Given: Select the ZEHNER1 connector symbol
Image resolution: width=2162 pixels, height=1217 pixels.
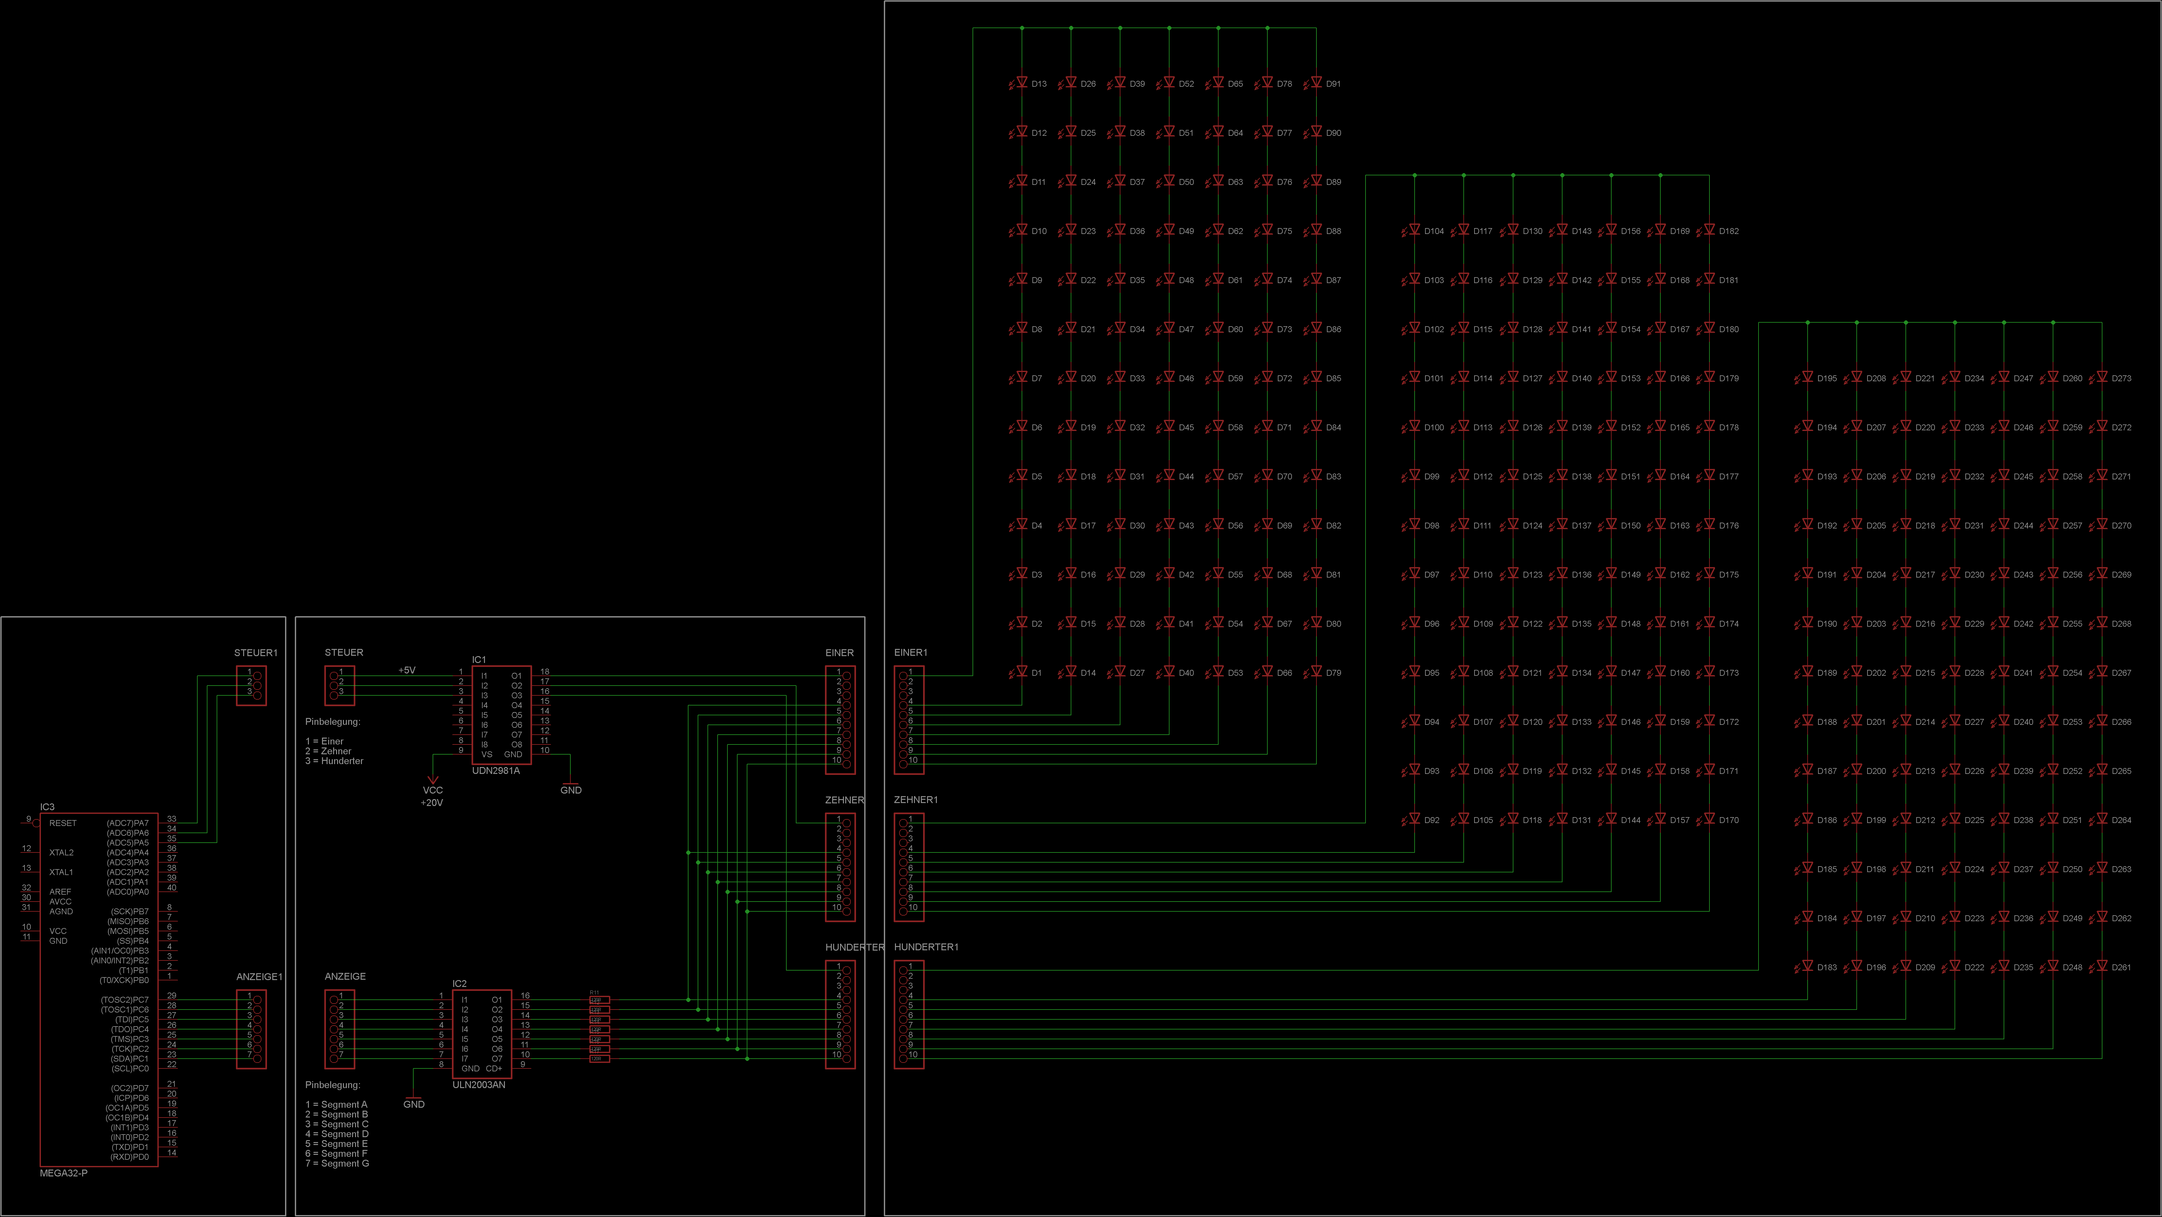Looking at the screenshot, I should pyautogui.click(x=909, y=867).
